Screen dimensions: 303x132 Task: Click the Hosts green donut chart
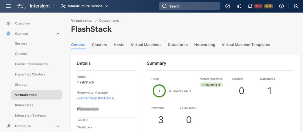coord(159,91)
